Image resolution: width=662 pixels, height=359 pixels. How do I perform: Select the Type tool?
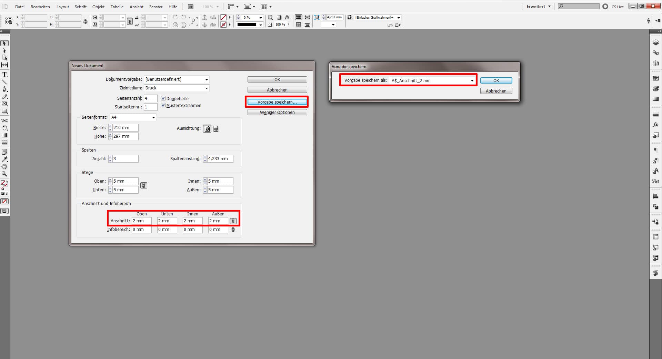[5, 74]
